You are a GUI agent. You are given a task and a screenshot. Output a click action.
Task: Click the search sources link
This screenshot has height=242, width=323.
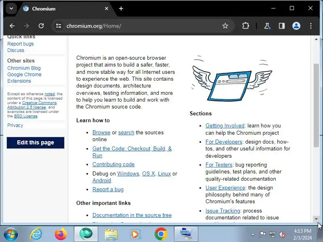pyautogui.click(x=126, y=133)
